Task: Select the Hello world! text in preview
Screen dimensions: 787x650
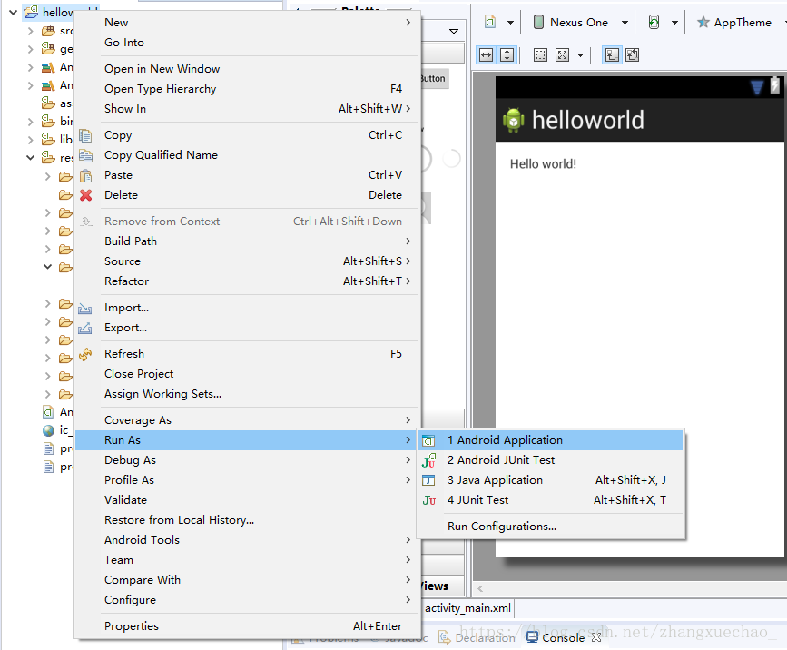Action: [543, 164]
